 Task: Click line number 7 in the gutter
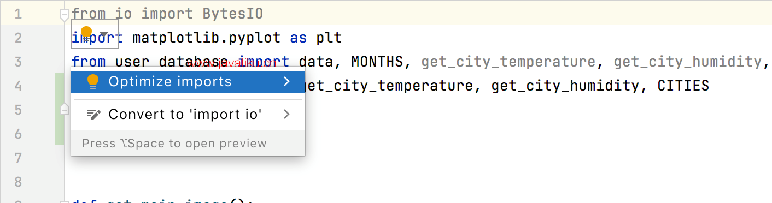[17, 158]
